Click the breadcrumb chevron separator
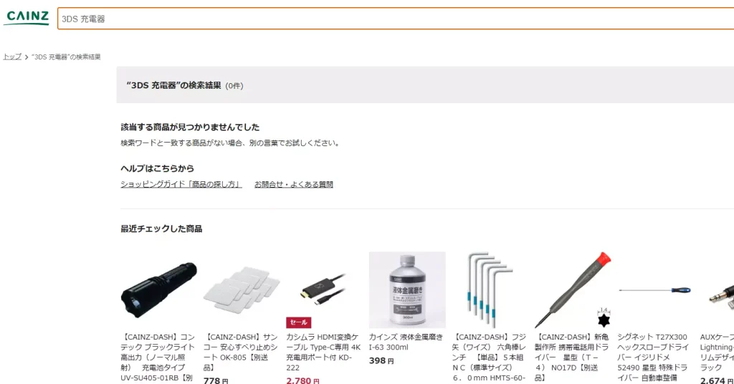The image size is (734, 384). pyautogui.click(x=27, y=57)
